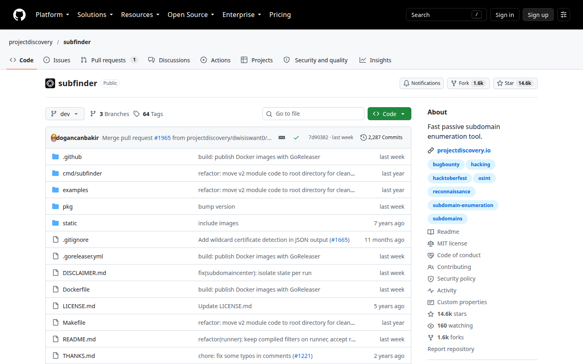
Task: Open the cmd/subfinder folder
Action: [82, 174]
